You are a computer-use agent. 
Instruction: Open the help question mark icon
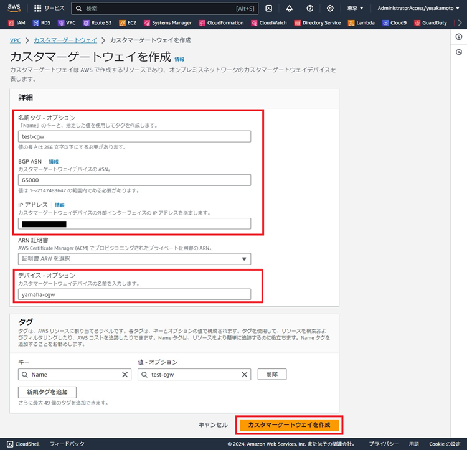tap(309, 8)
